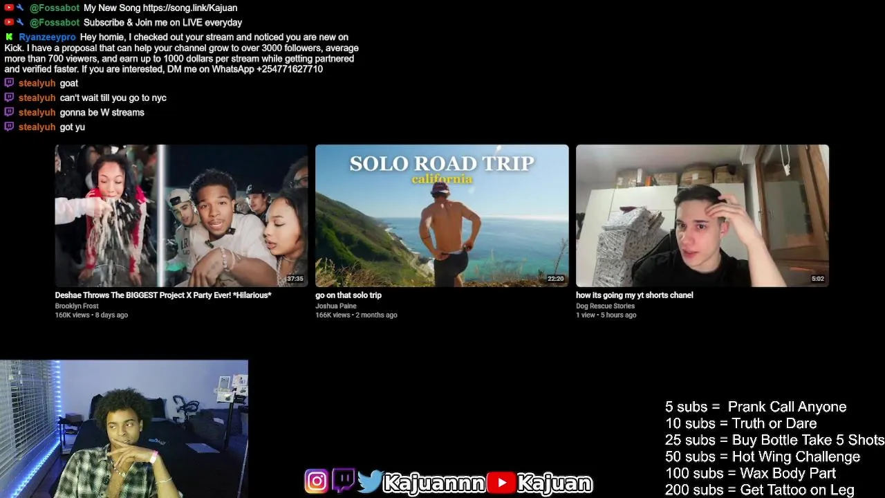Open the Deshae Project X Party video thumbnail

[181, 215]
